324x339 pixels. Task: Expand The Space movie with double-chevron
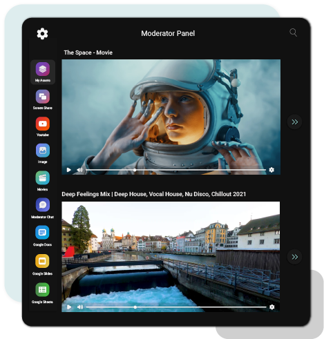(295, 122)
